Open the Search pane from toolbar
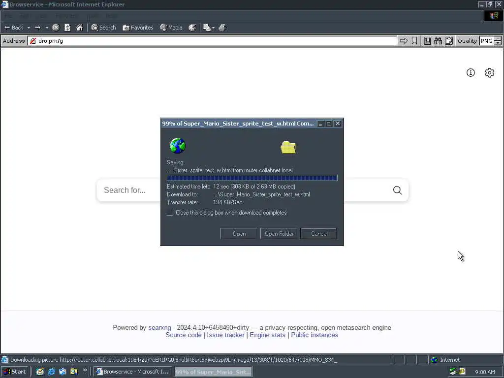This screenshot has height=378, width=504. [x=103, y=28]
